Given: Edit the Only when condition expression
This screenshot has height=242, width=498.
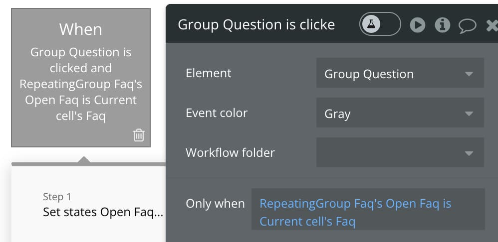Looking at the screenshot, I should (x=368, y=209).
